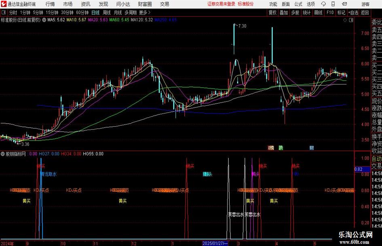Open the 画线 drawing tools button
This screenshot has height=246, width=382.
(318, 13)
